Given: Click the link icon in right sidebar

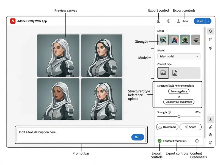Looking at the screenshot, I should coord(211,127).
